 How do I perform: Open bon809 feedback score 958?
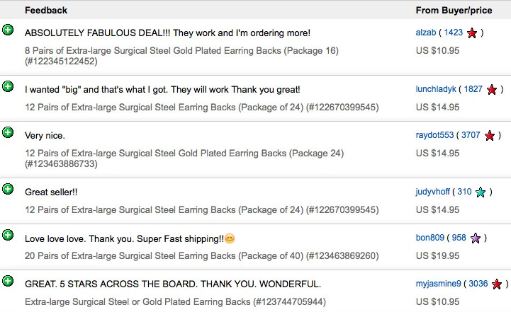point(459,238)
